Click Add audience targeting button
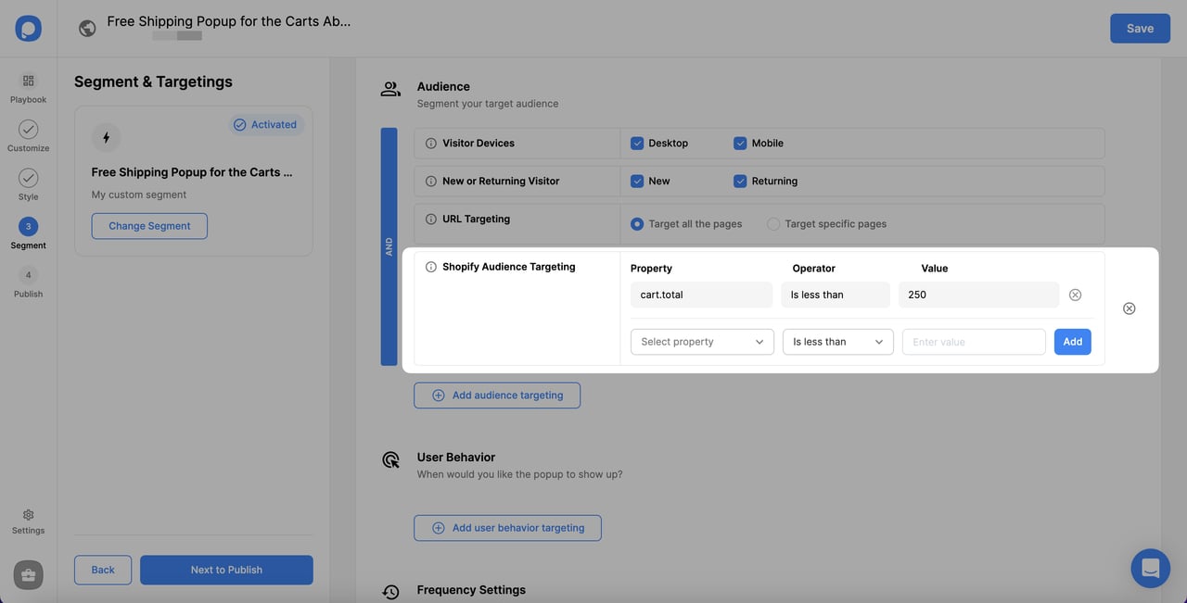 tap(497, 396)
